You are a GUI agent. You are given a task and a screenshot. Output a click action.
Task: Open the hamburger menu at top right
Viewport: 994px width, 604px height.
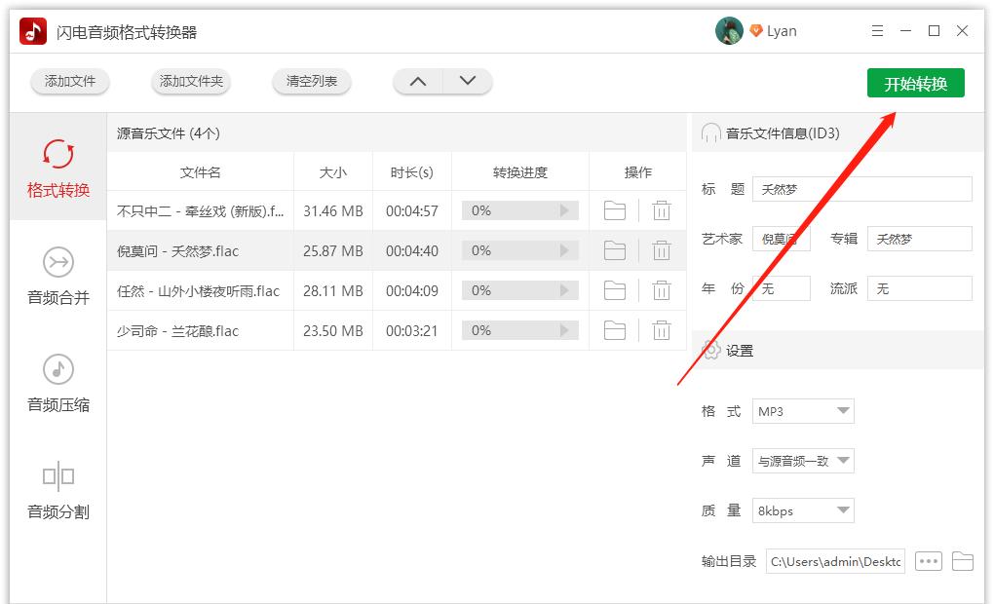click(876, 30)
